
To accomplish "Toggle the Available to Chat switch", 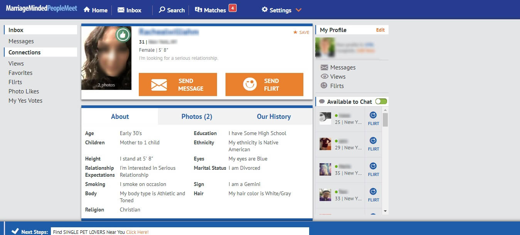I will (x=381, y=101).
